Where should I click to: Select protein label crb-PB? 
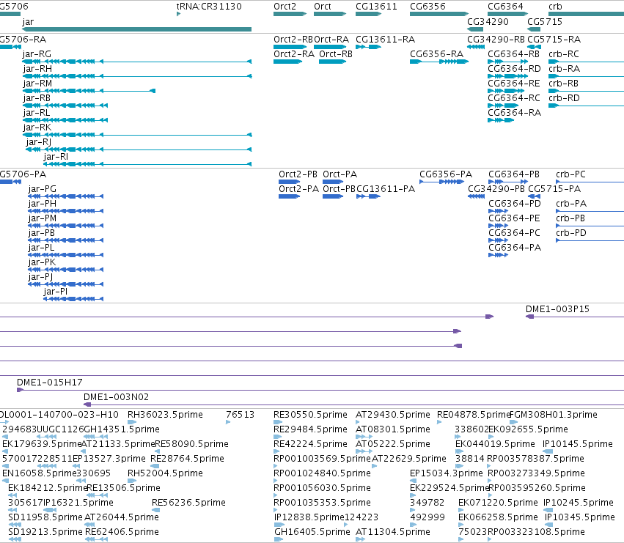tap(570, 218)
